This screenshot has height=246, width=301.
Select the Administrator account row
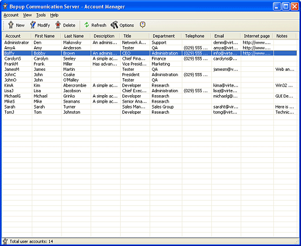point(150,42)
